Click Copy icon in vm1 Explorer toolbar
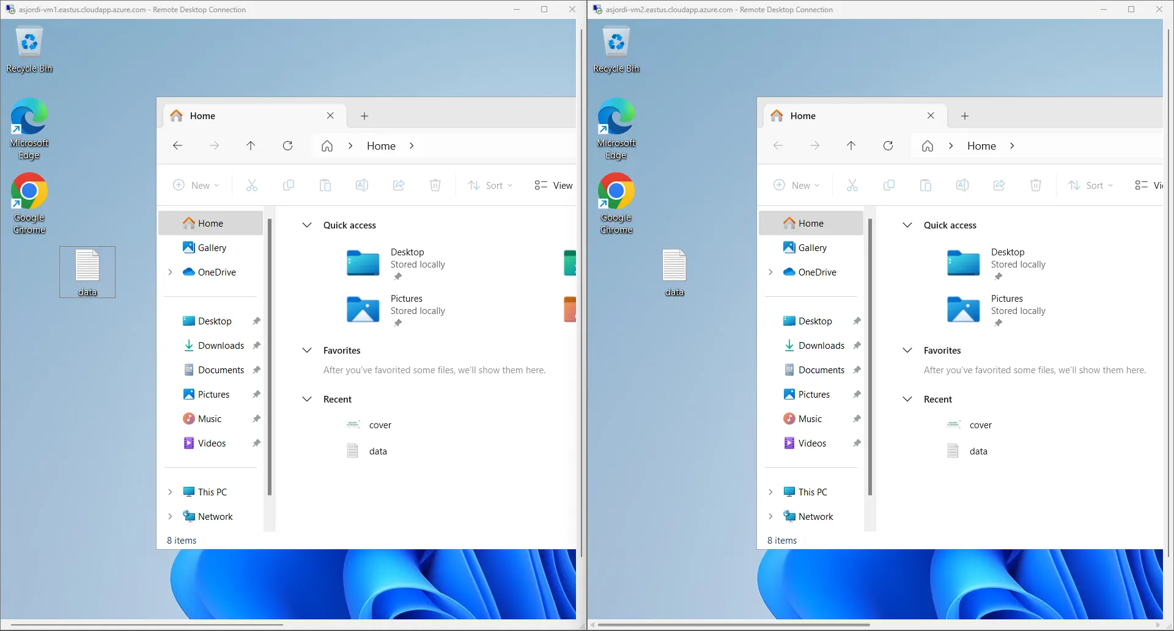The width and height of the screenshot is (1174, 631). click(x=289, y=185)
